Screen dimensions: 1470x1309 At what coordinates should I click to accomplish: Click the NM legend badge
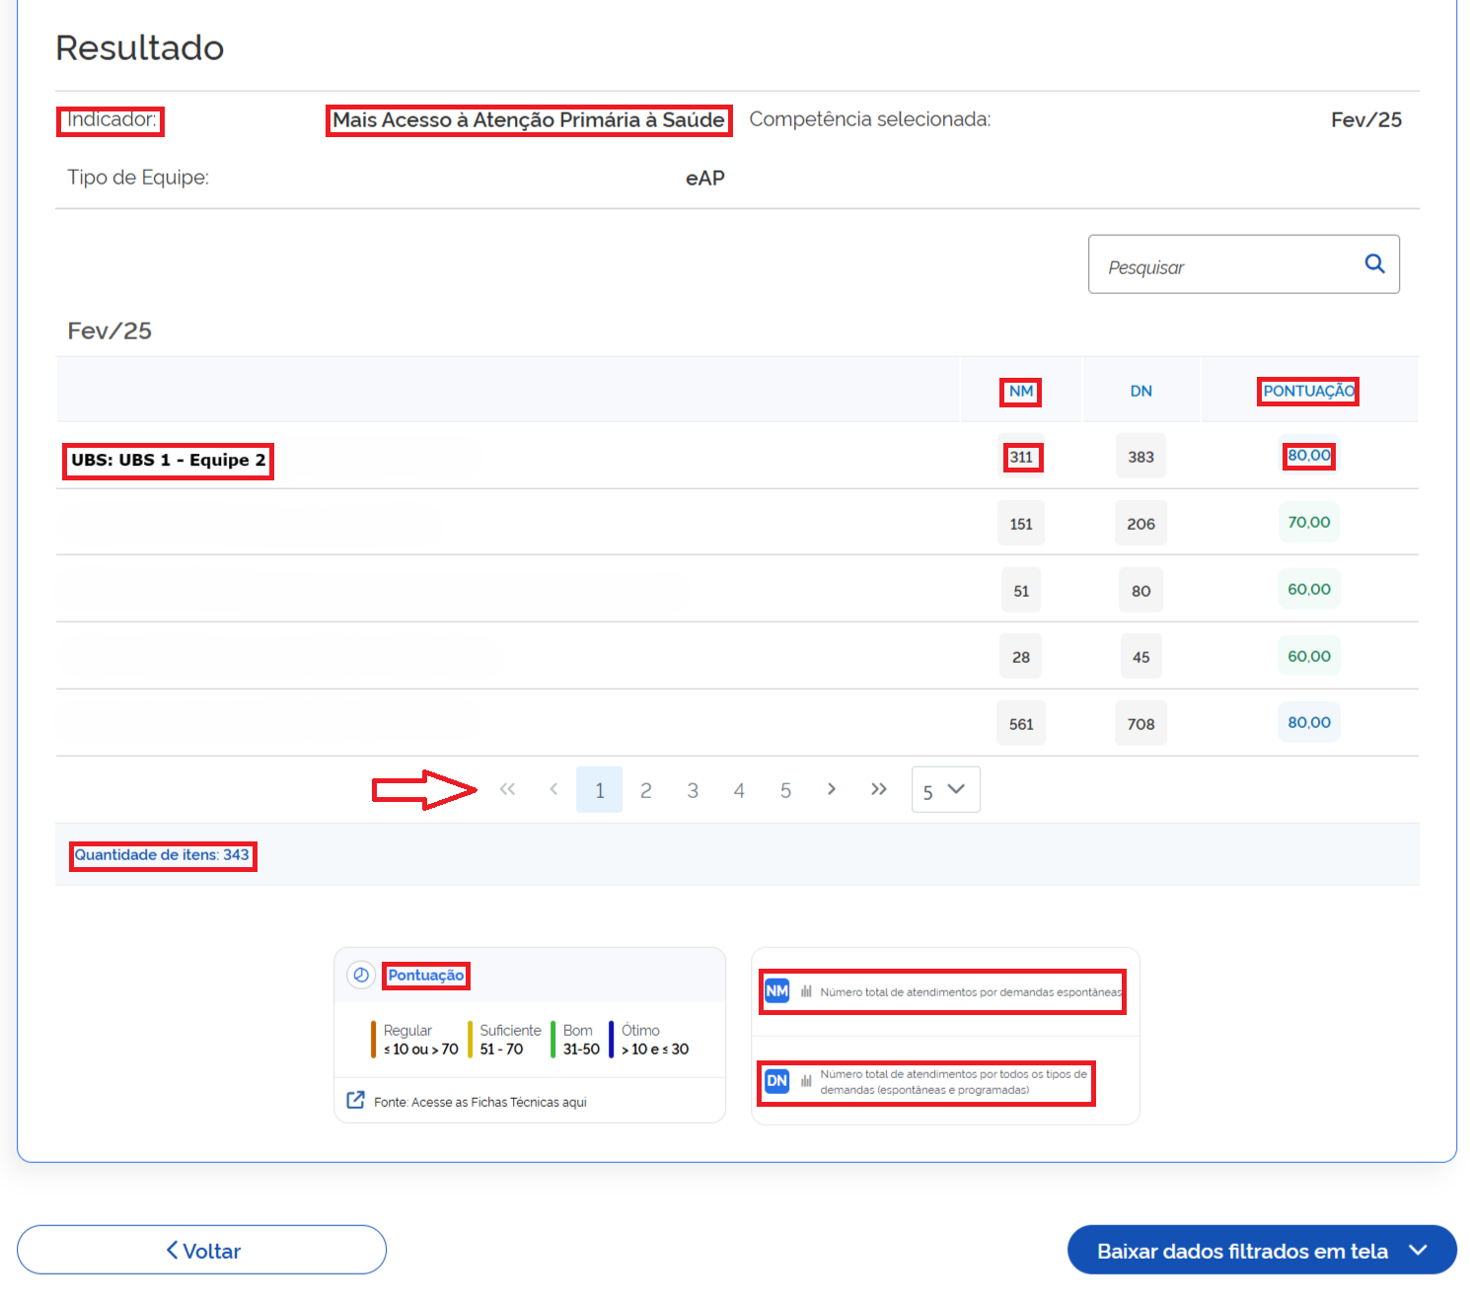(777, 990)
